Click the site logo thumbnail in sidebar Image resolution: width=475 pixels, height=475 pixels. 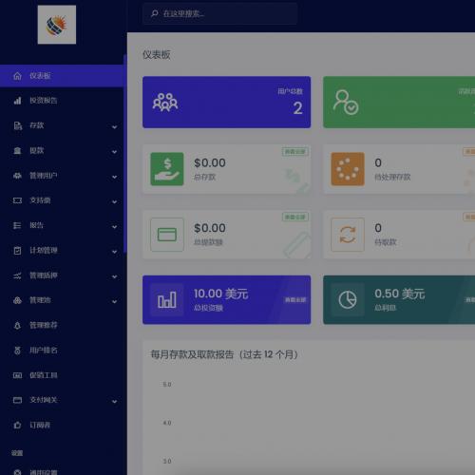57,25
